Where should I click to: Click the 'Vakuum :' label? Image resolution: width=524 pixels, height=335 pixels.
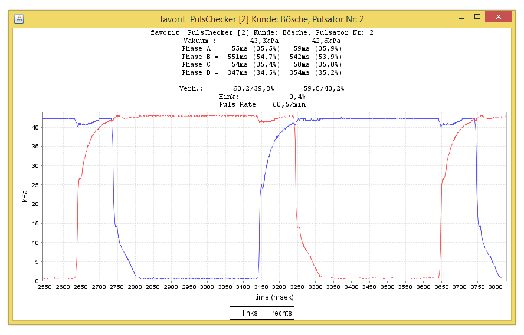tap(199, 41)
